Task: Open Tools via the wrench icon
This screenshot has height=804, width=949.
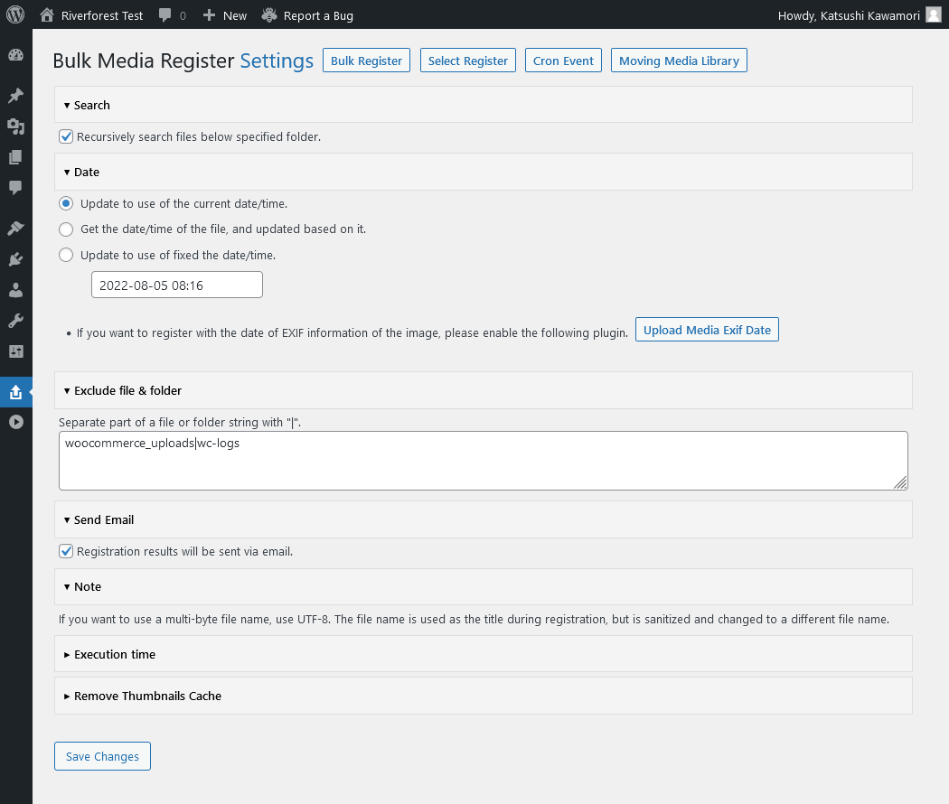Action: 15,321
